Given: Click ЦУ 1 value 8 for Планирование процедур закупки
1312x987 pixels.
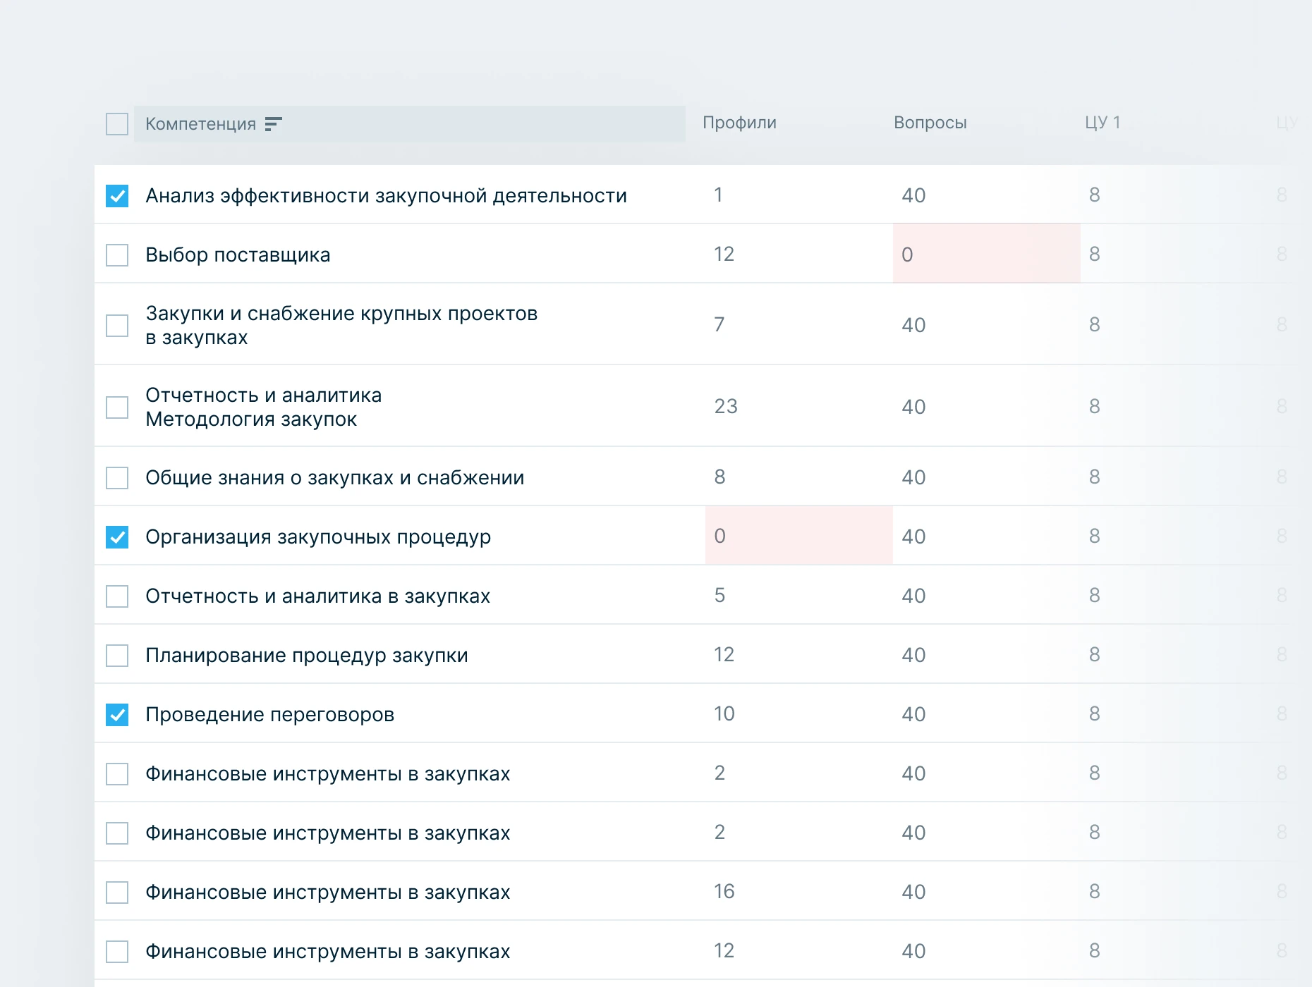Looking at the screenshot, I should (x=1095, y=655).
